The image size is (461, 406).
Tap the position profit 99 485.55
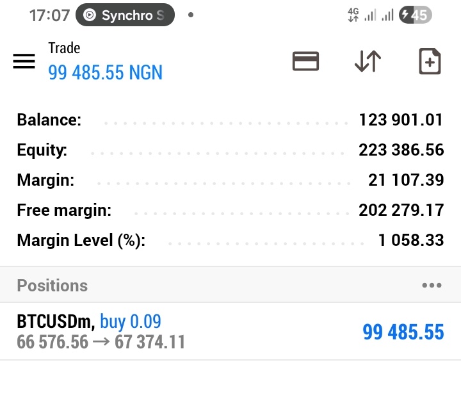tap(403, 332)
